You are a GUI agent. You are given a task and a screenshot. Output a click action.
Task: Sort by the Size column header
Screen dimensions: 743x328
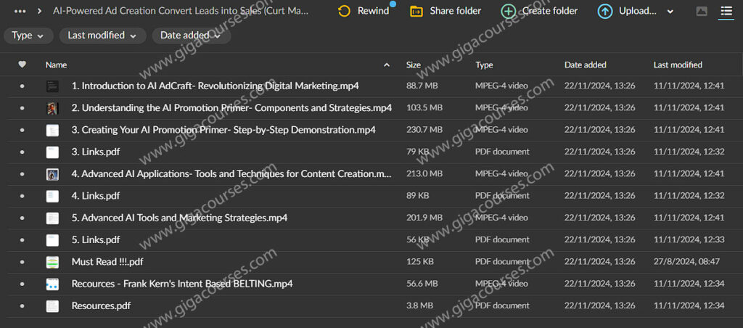click(x=413, y=65)
